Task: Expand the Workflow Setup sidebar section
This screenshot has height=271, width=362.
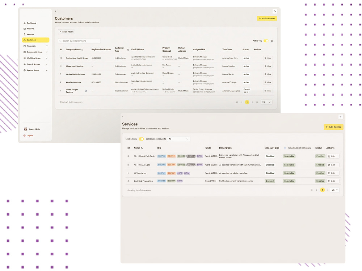Action: pos(35,58)
